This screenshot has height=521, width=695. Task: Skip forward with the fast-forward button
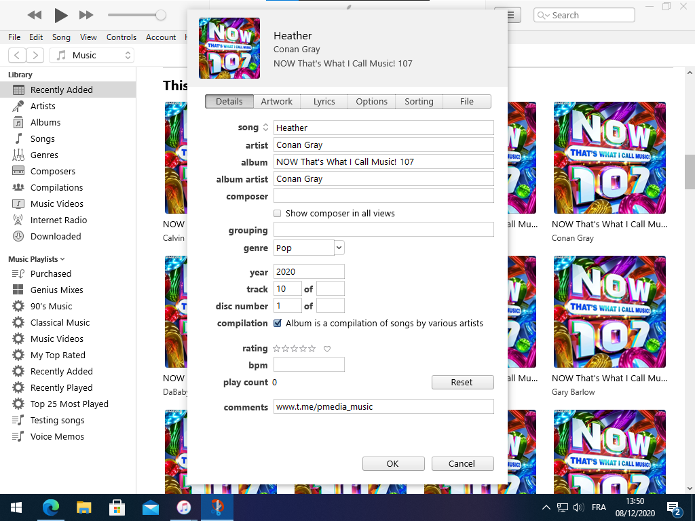pyautogui.click(x=86, y=15)
